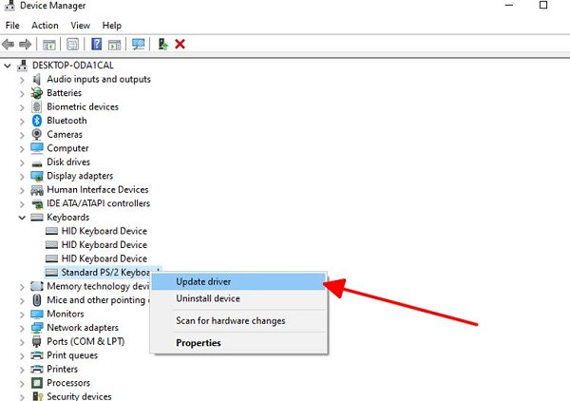This screenshot has height=401, width=570.
Task: Click the Network adapters icon
Action: [x=37, y=328]
